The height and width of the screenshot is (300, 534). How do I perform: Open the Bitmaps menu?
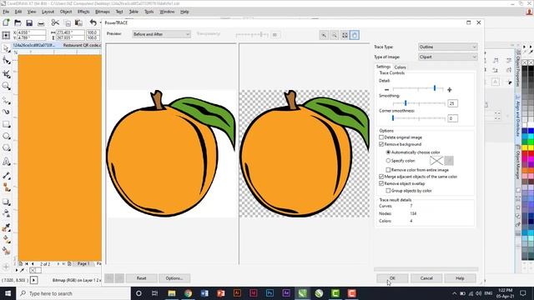pos(103,12)
